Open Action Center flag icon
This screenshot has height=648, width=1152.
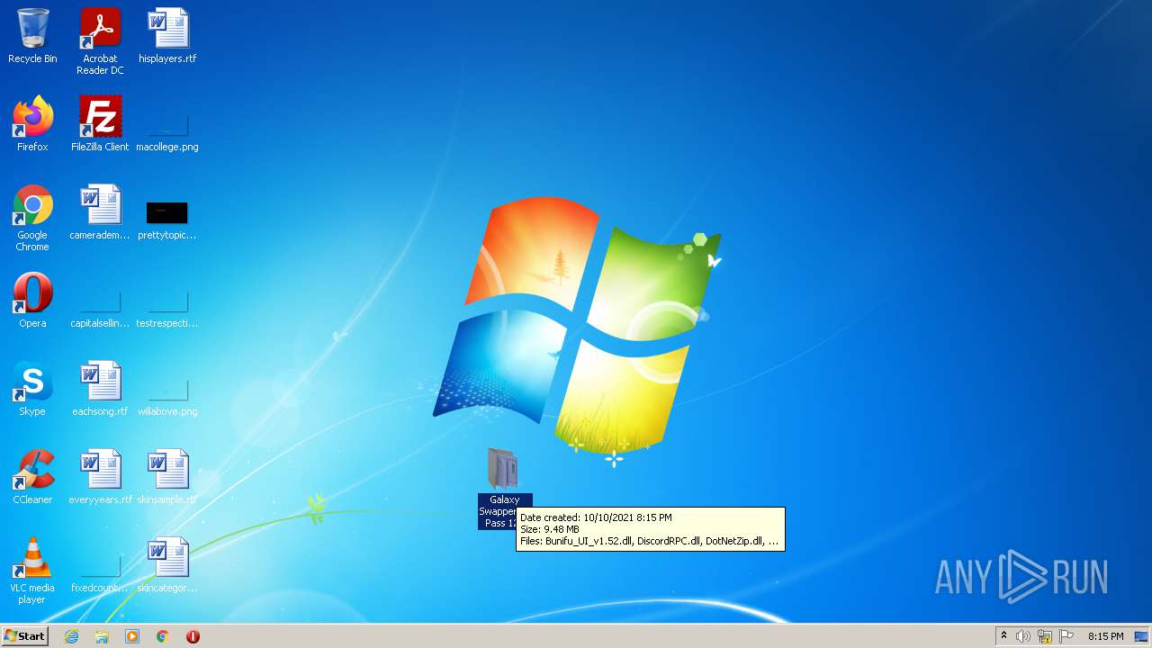pos(1066,636)
